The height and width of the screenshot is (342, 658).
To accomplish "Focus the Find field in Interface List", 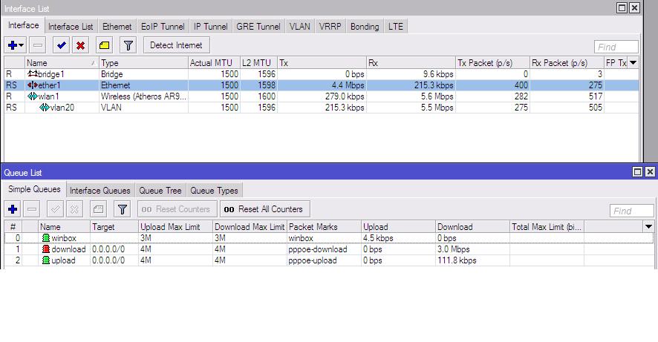I will pos(616,47).
